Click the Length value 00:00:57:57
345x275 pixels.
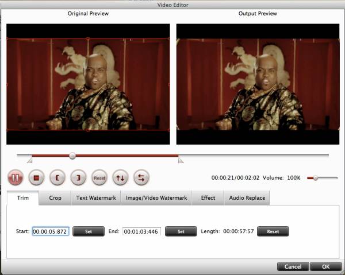pos(239,231)
